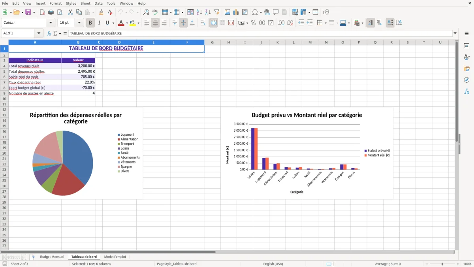The height and width of the screenshot is (267, 474).
Task: Toggle print preview
Action: [59, 12]
